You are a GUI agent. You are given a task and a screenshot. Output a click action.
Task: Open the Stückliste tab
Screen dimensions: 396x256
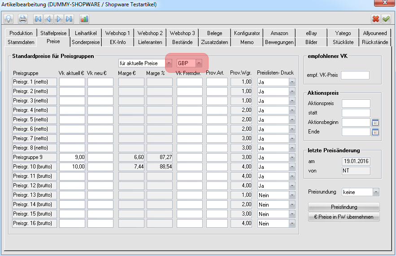pyautogui.click(x=343, y=42)
